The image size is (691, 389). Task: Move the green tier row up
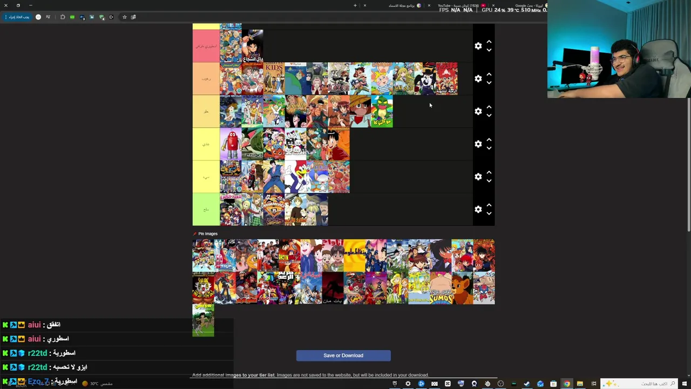click(489, 205)
